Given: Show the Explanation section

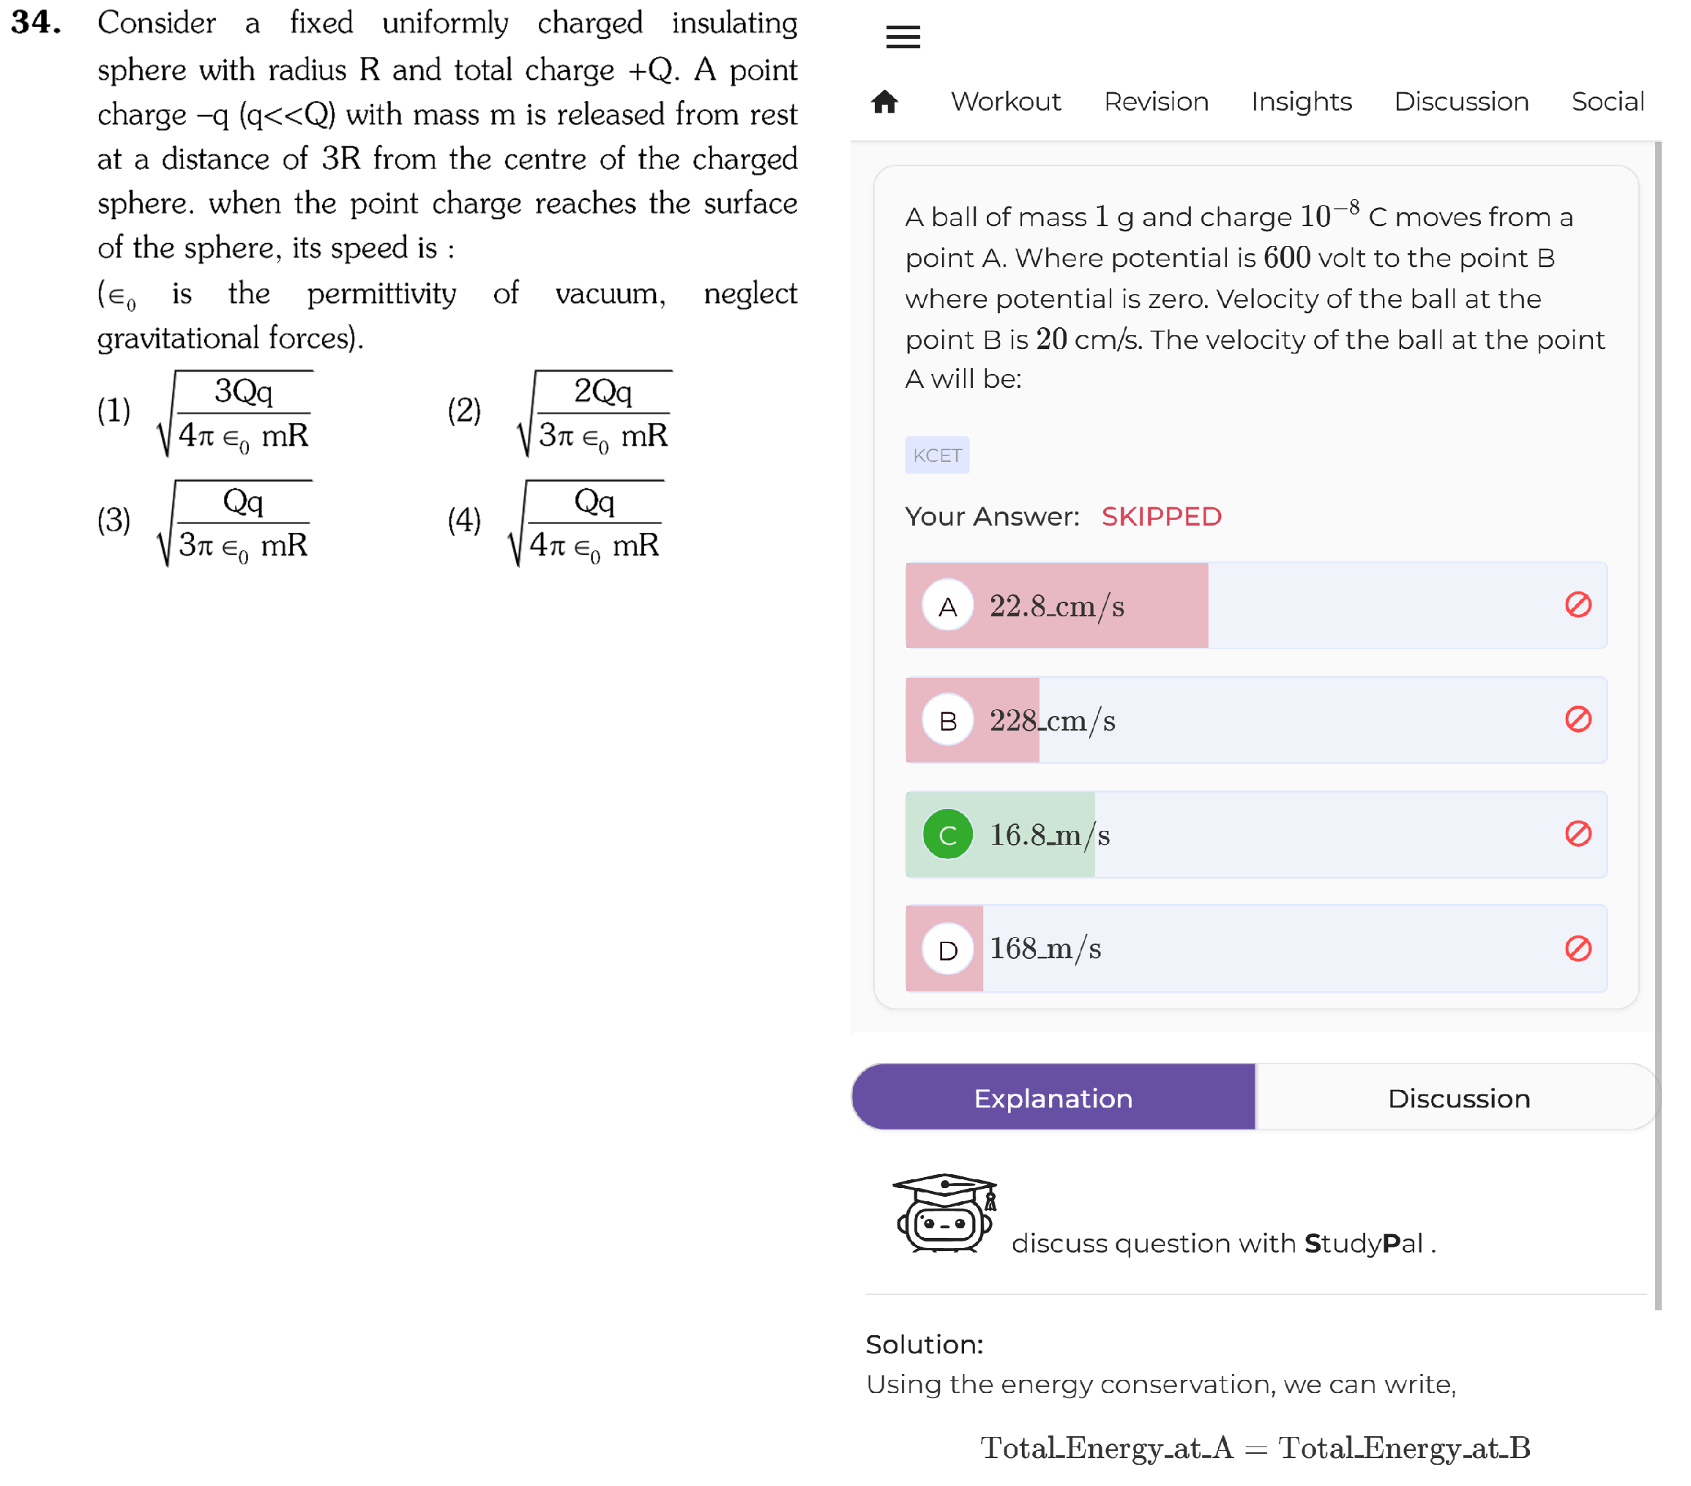Looking at the screenshot, I should coord(1053,1097).
